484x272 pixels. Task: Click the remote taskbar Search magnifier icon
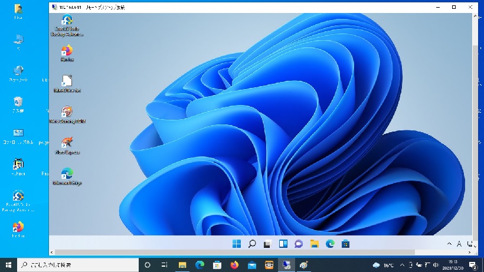252,244
